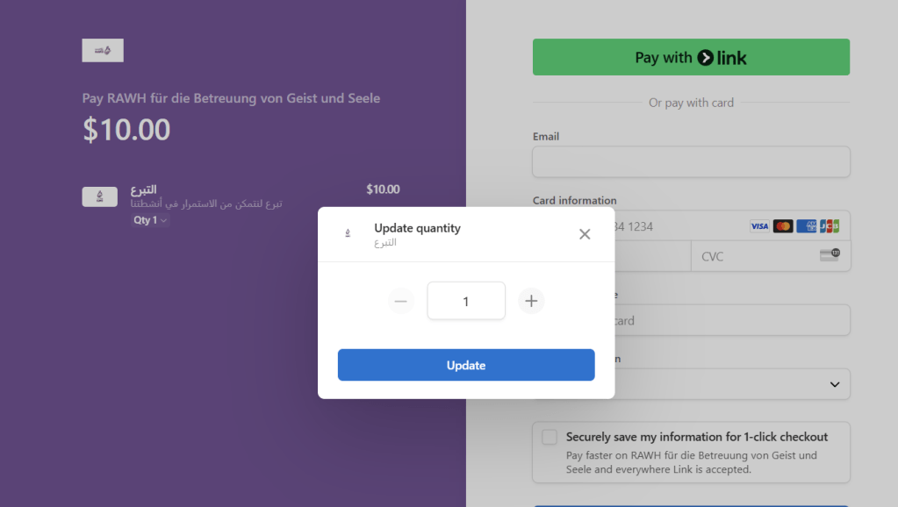Click the Pay with Link button
This screenshot has height=507, width=898.
691,57
